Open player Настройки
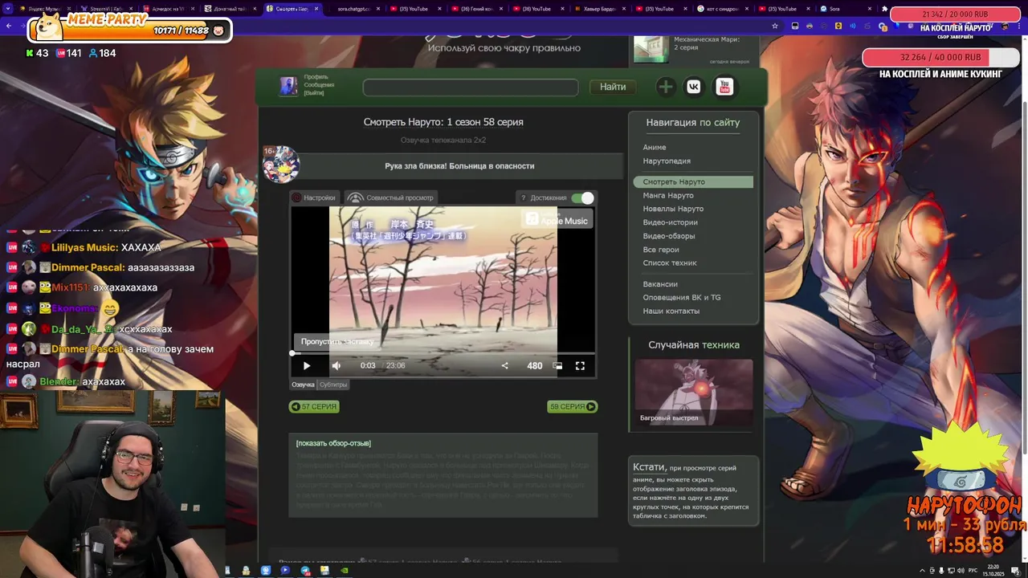The image size is (1028, 578). click(x=313, y=197)
